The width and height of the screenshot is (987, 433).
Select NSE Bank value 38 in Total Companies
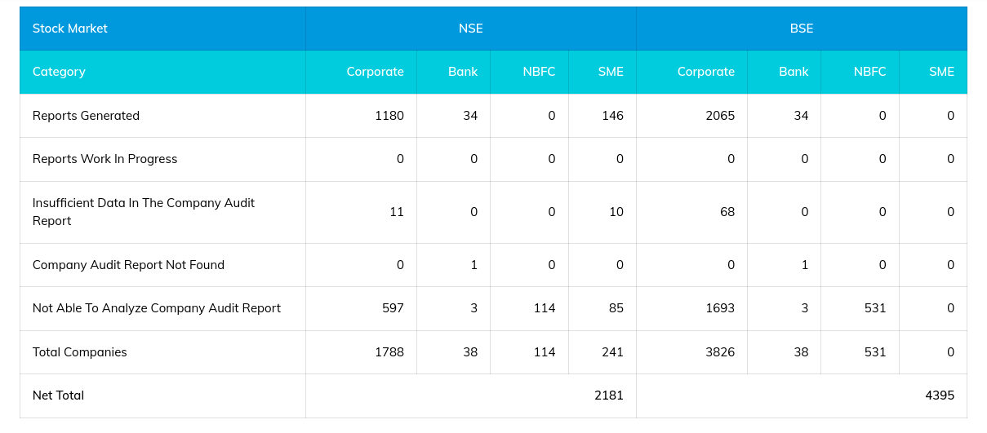point(470,352)
